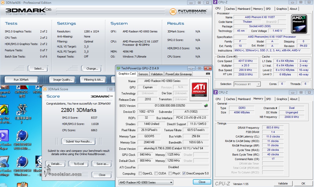This screenshot has width=314, height=187.
Task: Click the Run 3DMark button
Action: [x=21, y=80]
